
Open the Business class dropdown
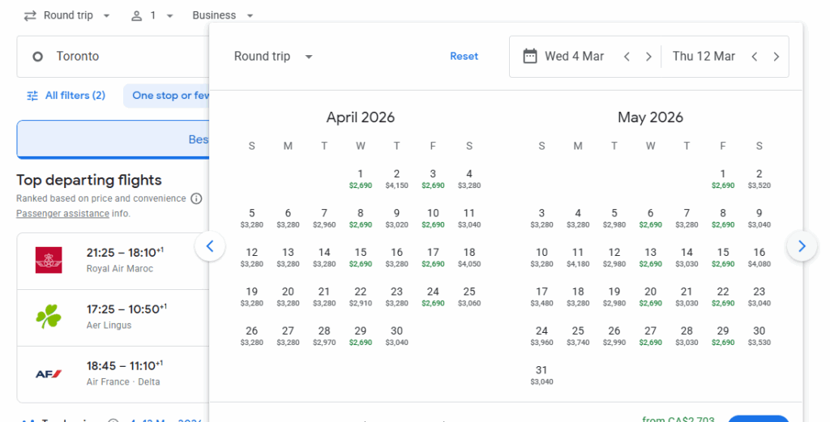223,16
